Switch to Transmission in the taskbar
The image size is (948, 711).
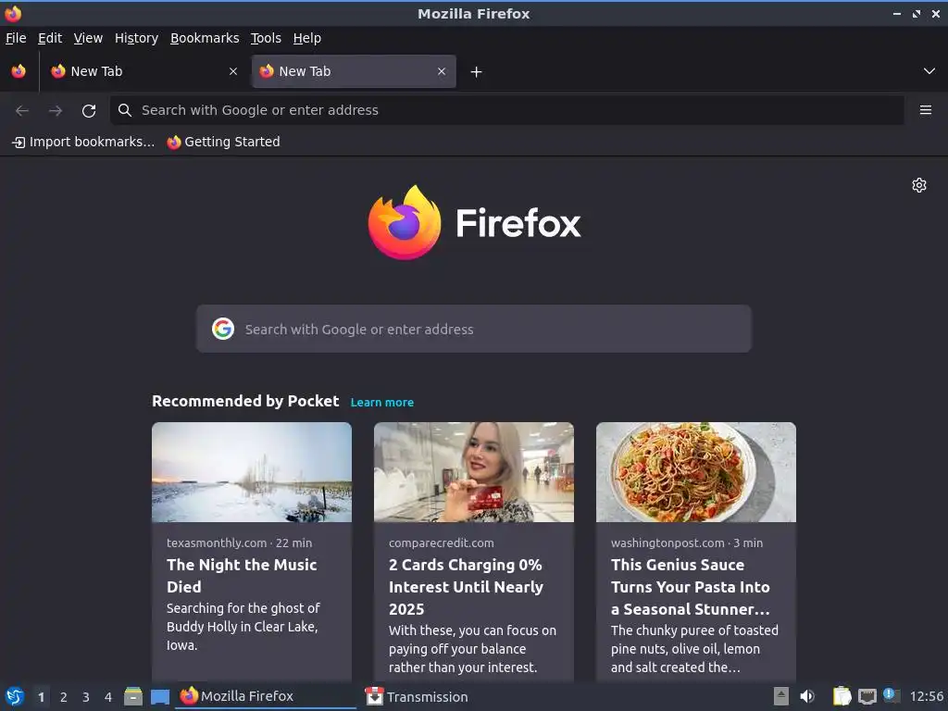tap(417, 696)
